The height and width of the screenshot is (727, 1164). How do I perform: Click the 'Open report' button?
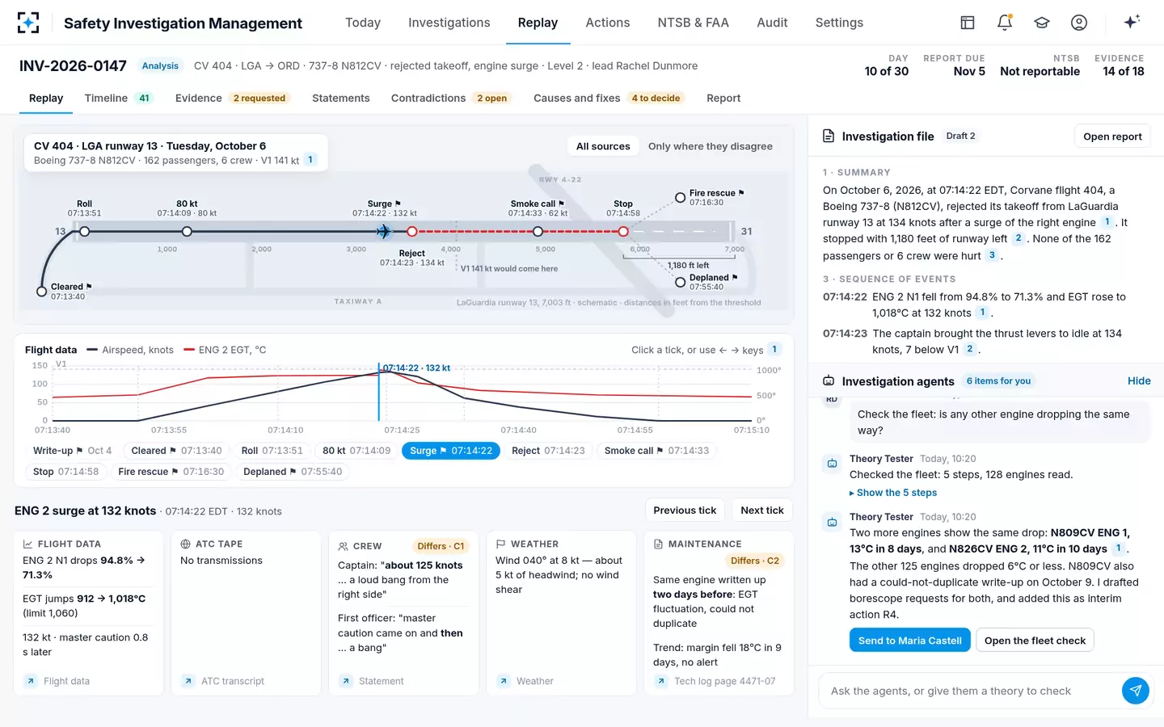[1112, 137]
